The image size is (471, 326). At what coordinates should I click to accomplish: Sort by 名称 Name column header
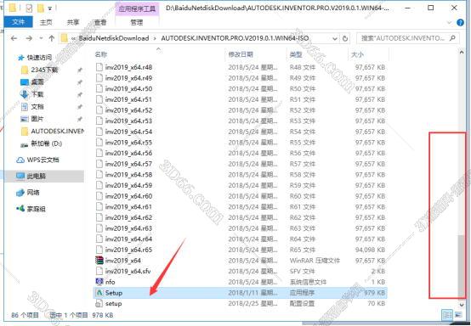point(101,54)
